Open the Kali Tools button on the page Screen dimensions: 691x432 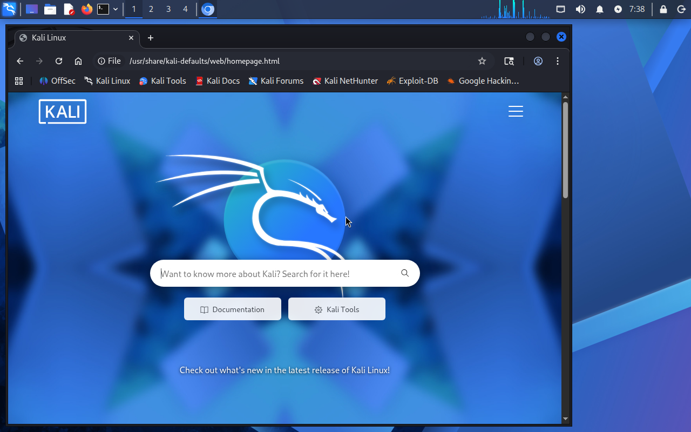pos(337,309)
